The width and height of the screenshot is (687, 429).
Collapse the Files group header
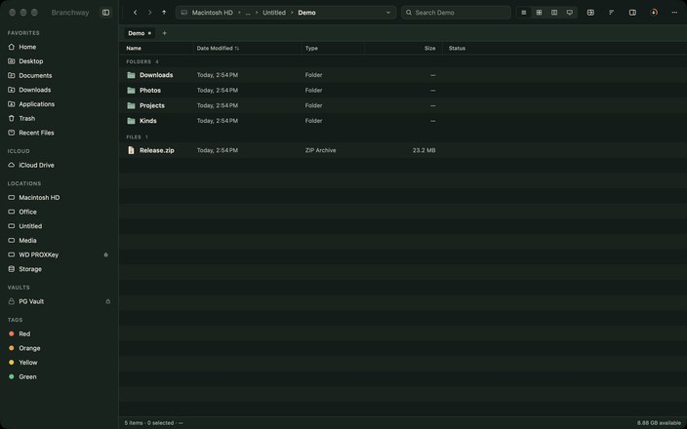click(137, 137)
